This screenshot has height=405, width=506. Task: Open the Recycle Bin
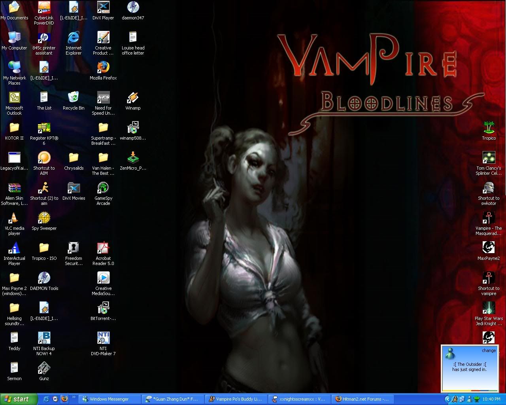pyautogui.click(x=74, y=100)
